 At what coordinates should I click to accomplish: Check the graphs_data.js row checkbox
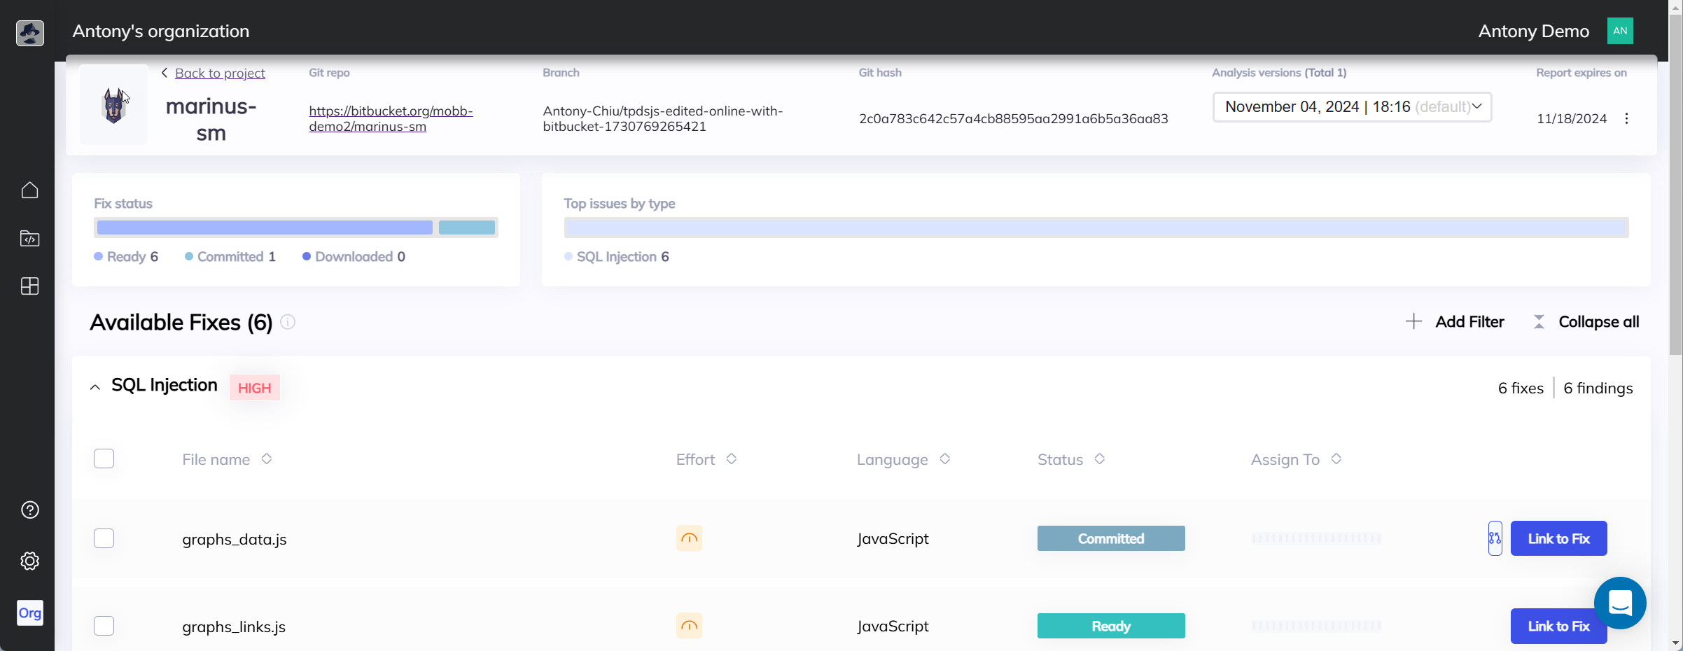(104, 538)
